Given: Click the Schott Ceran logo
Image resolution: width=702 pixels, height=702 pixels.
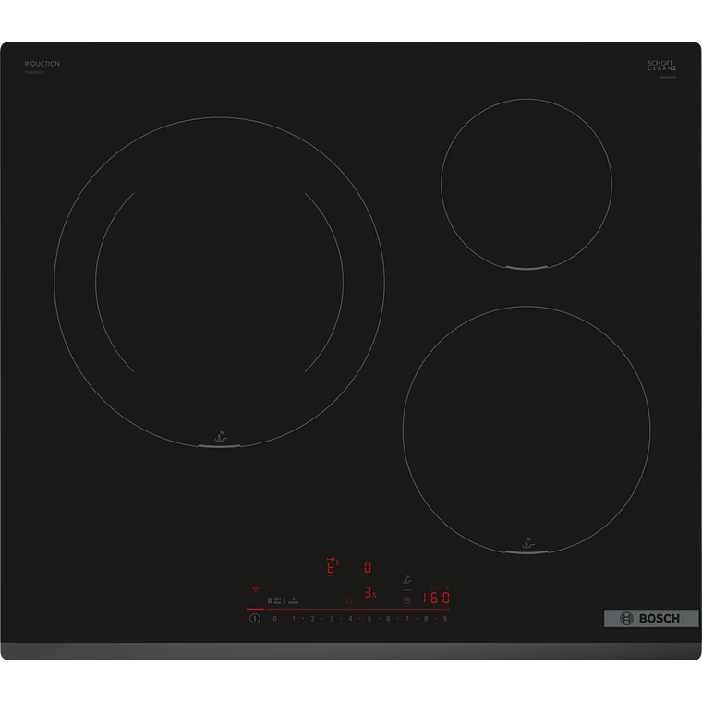Looking at the screenshot, I should tap(662, 66).
